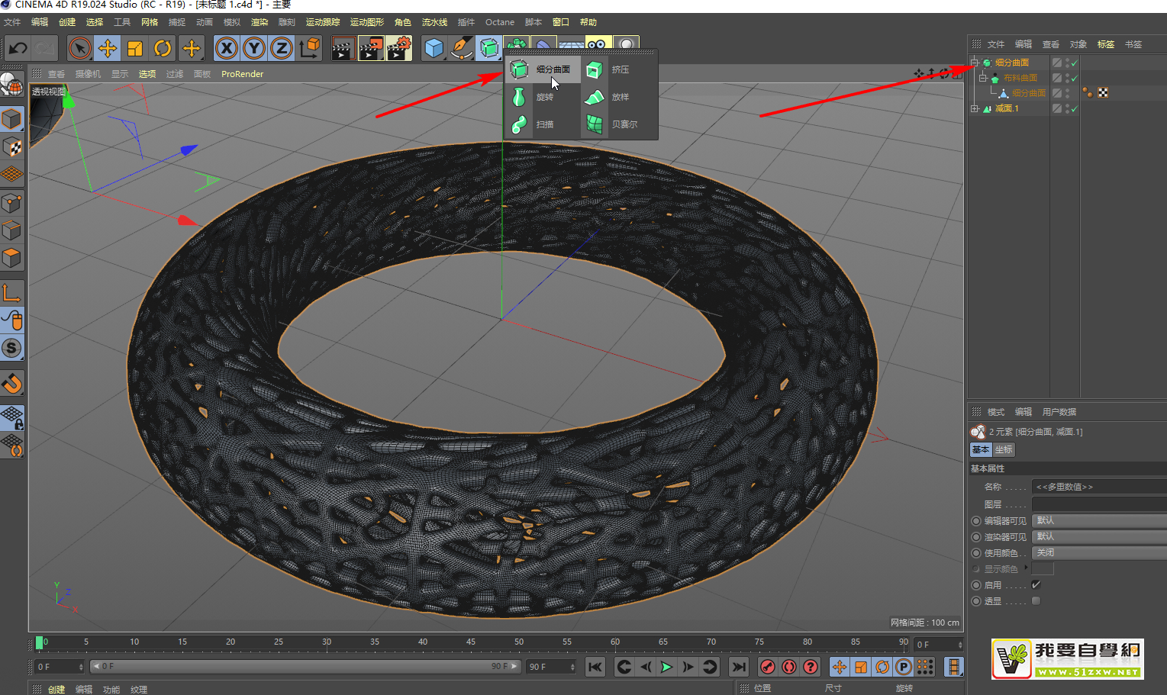Select the Live Selection arrow tool

click(x=79, y=49)
